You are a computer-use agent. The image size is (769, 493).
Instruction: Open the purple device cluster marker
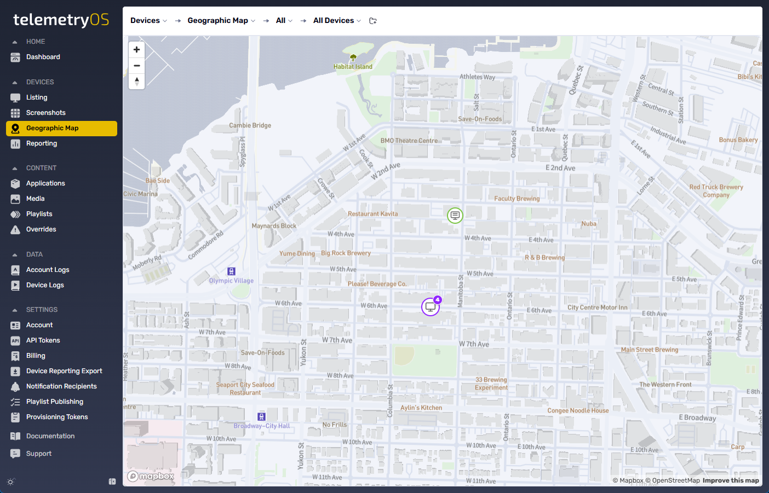click(431, 307)
